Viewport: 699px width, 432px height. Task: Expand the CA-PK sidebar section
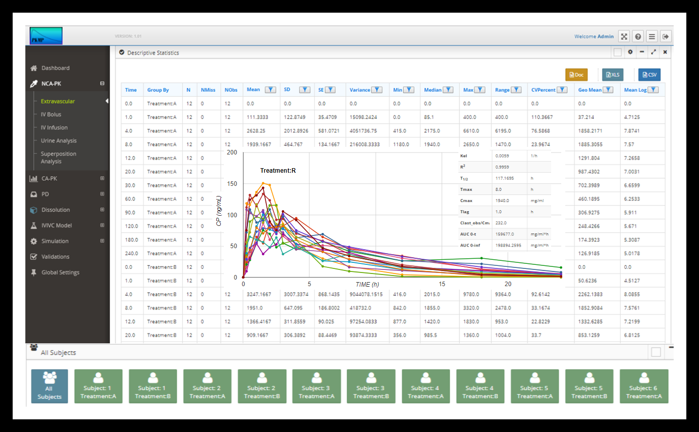tap(102, 178)
